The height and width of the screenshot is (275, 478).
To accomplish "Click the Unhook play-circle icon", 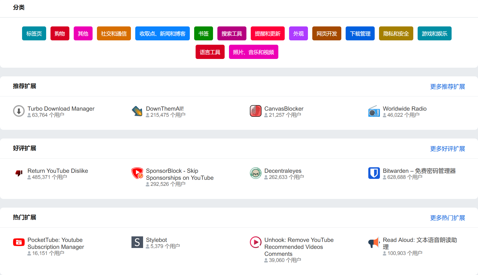I will click(x=255, y=242).
